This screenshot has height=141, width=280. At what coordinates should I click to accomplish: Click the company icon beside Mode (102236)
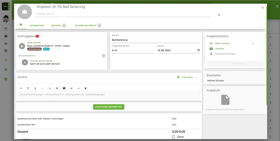(x=22, y=46)
